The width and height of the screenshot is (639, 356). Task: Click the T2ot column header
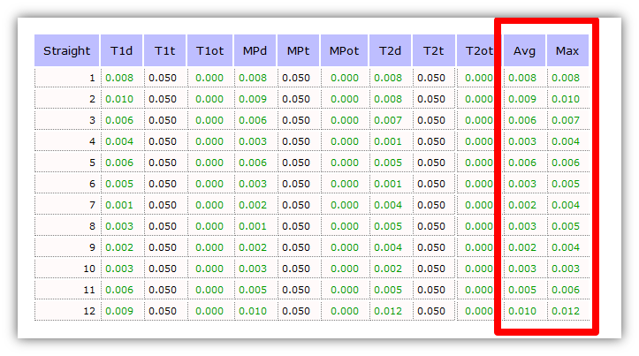478,50
